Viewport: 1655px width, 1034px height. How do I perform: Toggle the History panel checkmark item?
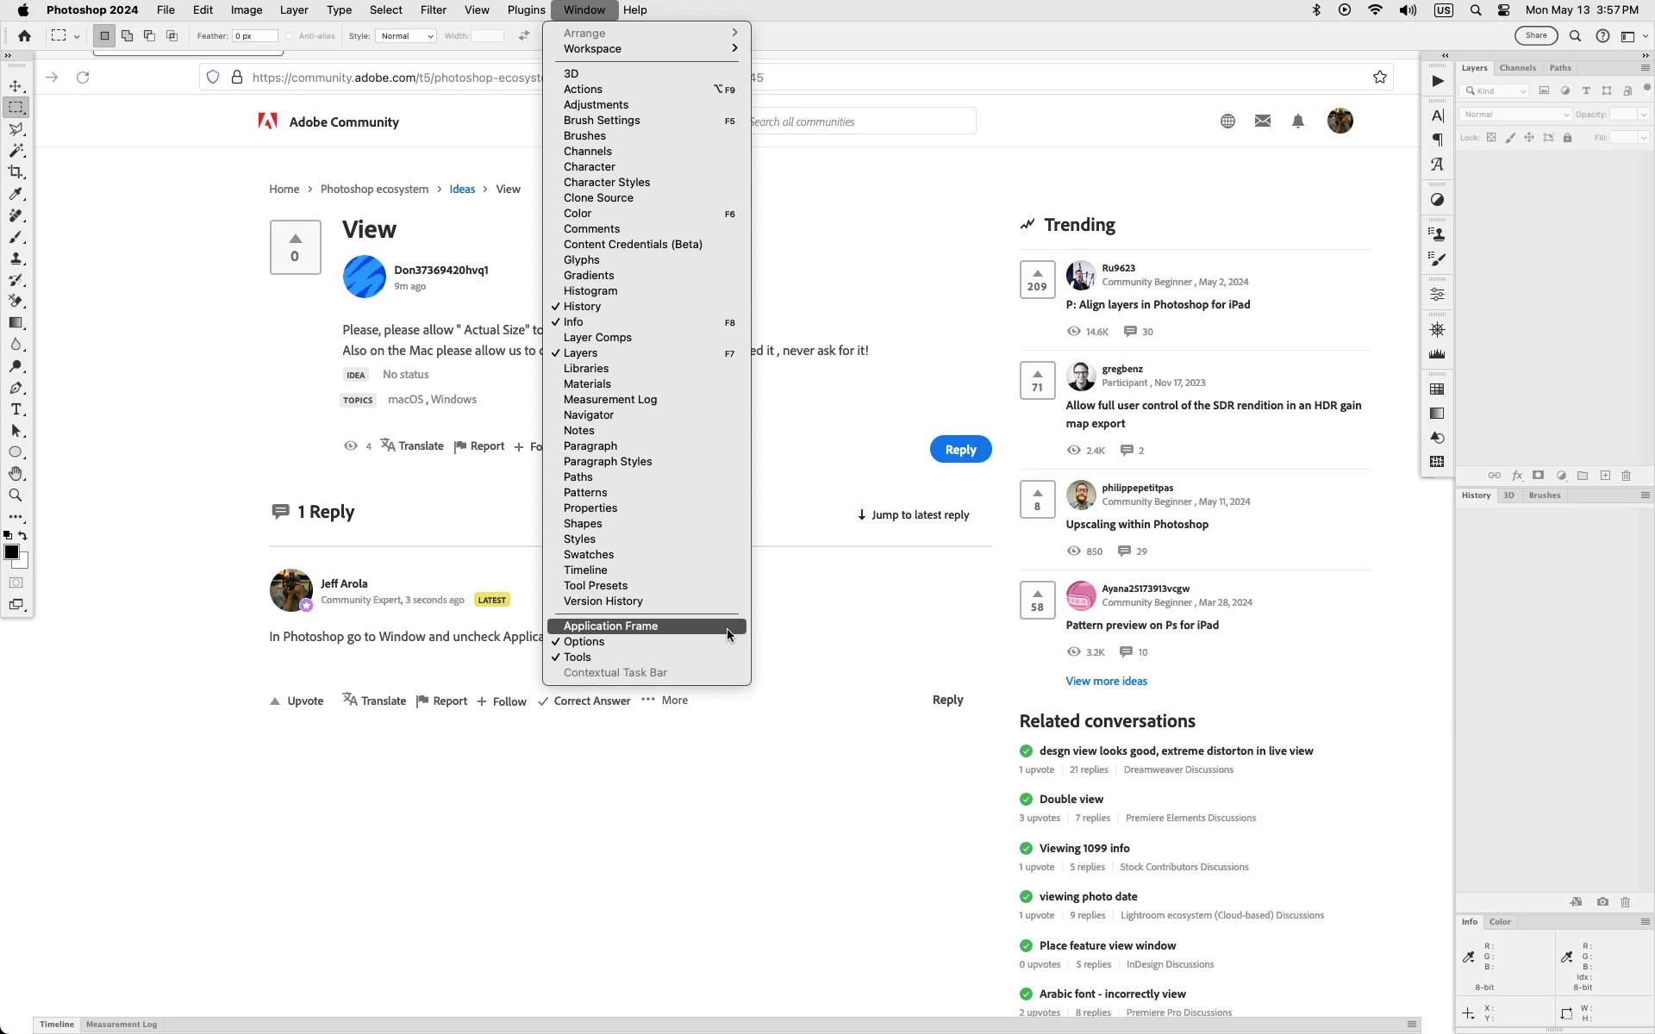[582, 307]
